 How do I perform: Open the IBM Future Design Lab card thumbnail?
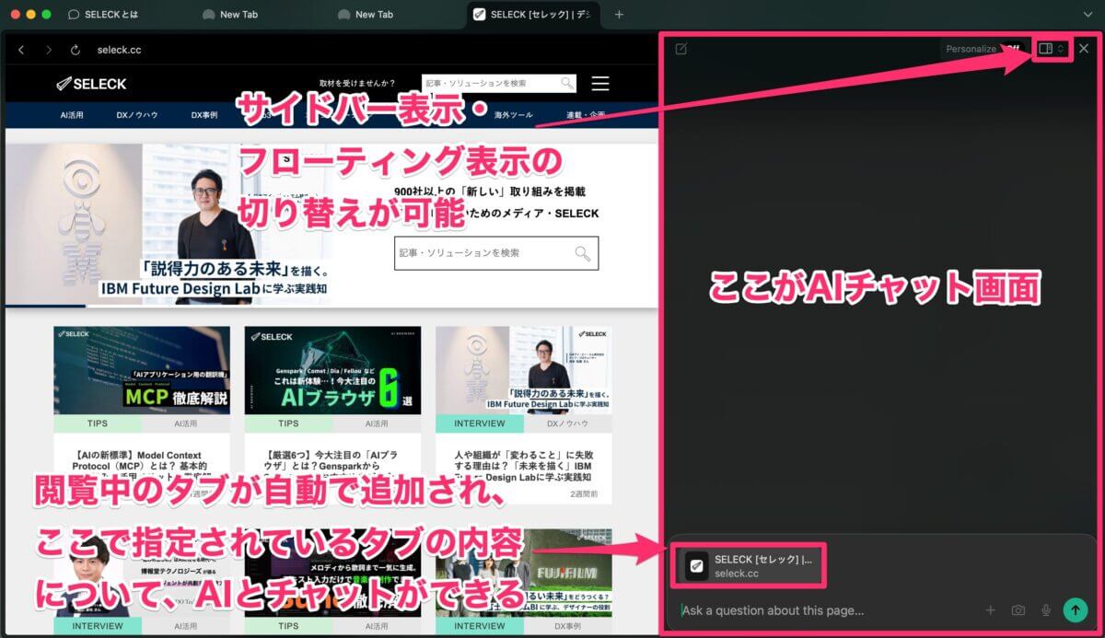tap(524, 370)
